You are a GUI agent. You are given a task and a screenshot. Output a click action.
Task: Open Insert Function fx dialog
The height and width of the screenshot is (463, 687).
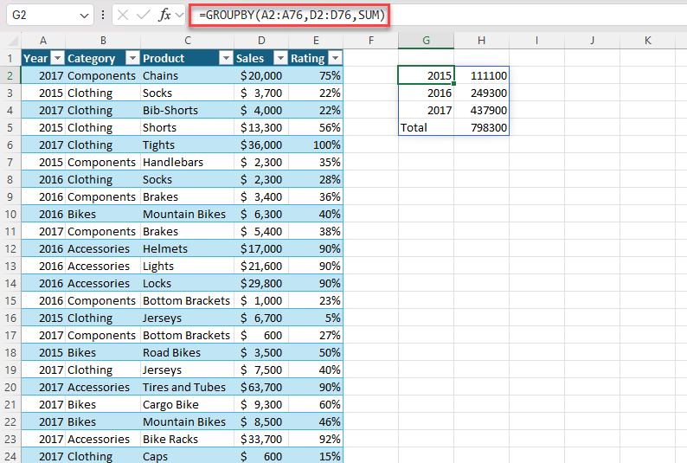point(164,15)
